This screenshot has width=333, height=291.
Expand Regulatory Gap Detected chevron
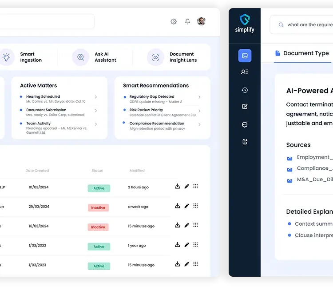(x=199, y=97)
